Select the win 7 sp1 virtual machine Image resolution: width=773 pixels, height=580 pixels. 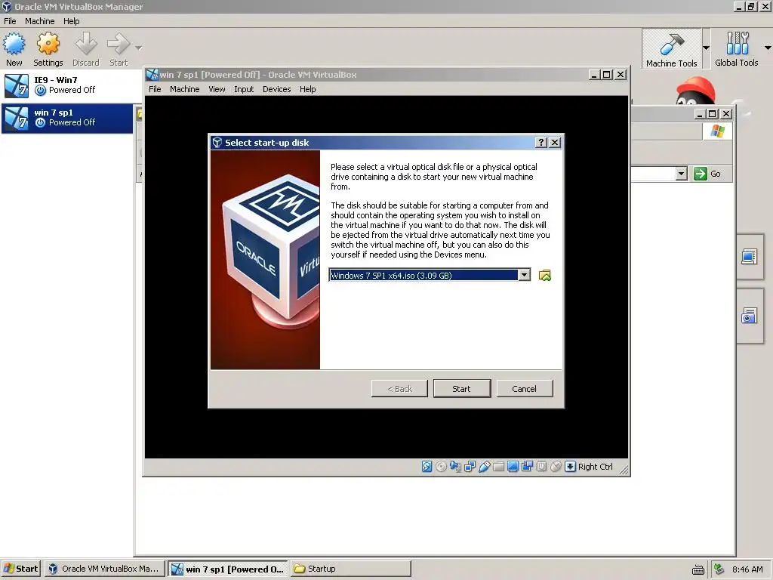point(67,118)
